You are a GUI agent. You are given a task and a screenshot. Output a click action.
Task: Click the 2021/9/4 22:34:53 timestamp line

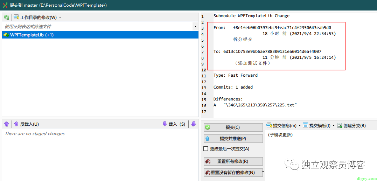pyautogui.click(x=299, y=34)
